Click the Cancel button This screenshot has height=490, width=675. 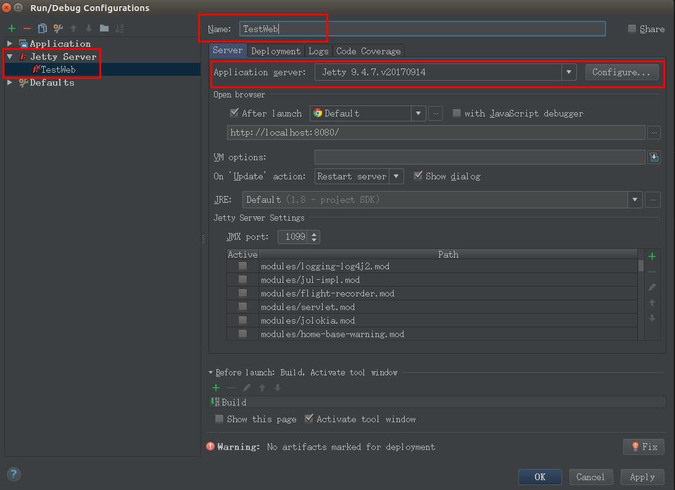pyautogui.click(x=590, y=477)
